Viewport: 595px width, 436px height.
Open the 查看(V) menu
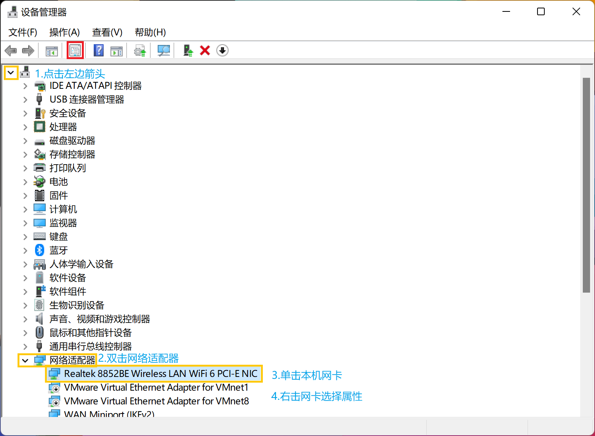(107, 32)
